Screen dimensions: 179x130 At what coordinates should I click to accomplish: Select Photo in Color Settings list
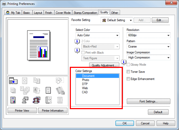point(86,80)
